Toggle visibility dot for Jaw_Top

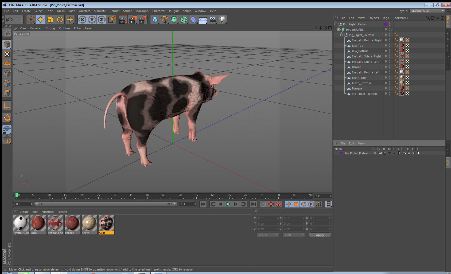tap(386, 45)
